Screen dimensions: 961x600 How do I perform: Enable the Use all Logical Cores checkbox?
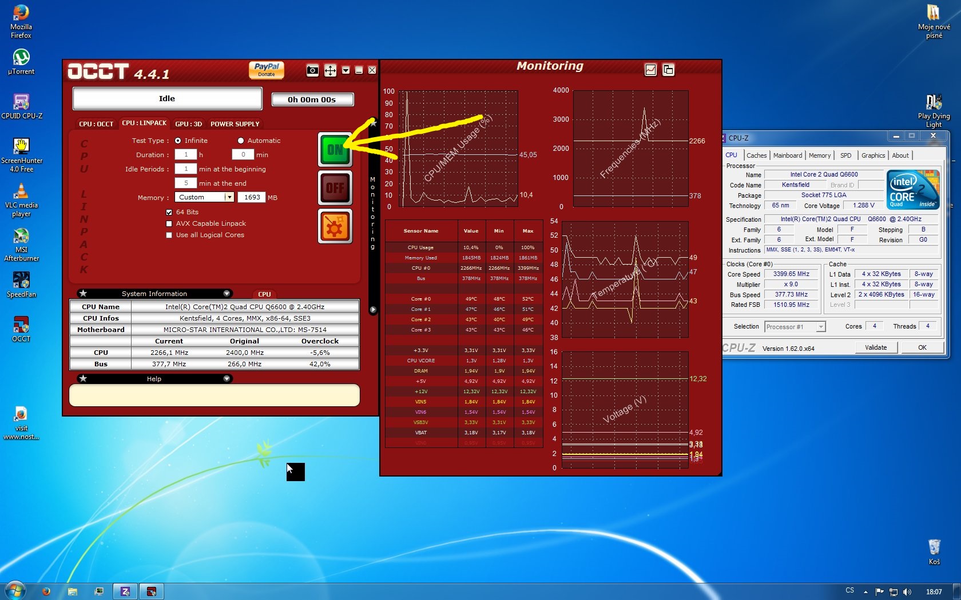(169, 235)
